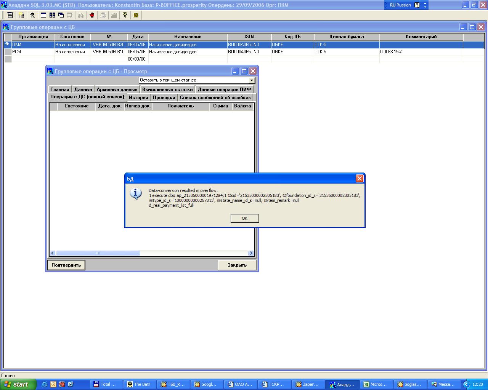Open the Архивные данные tab
This screenshot has width=488, height=390.
[117, 90]
